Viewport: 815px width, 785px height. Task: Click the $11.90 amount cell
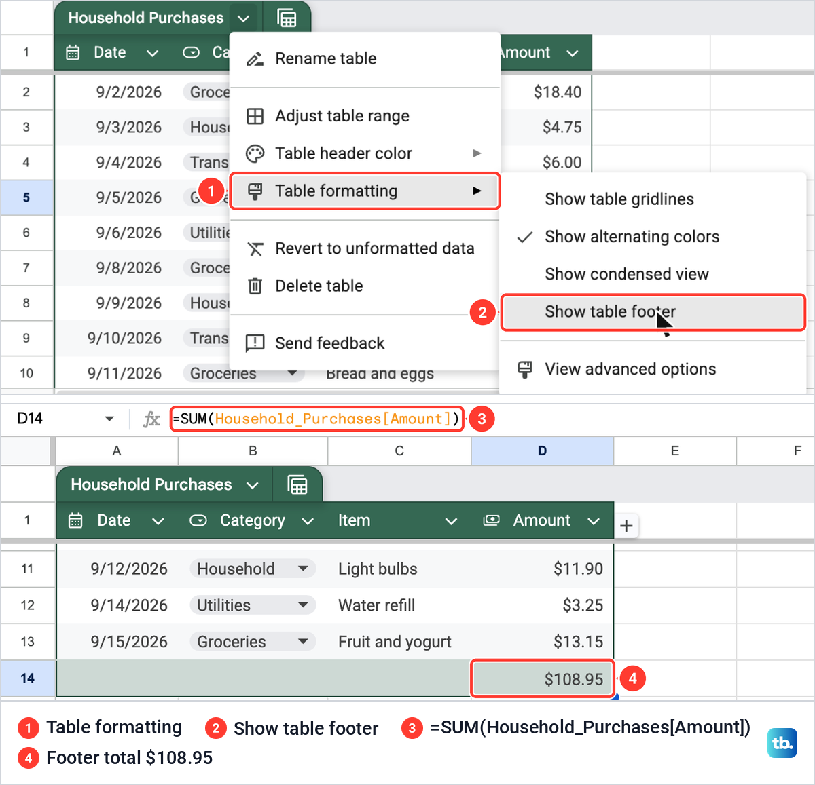[x=543, y=569]
